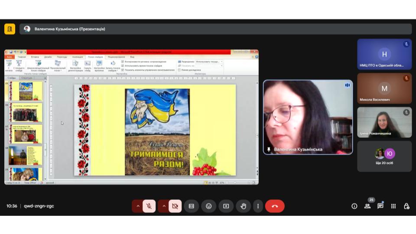Open the emoji reactions panel
Image resolution: width=416 pixels, height=234 pixels.
(208, 206)
